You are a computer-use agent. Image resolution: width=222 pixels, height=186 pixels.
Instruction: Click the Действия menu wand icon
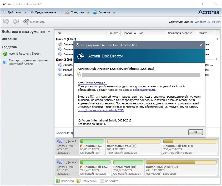point(4,12)
